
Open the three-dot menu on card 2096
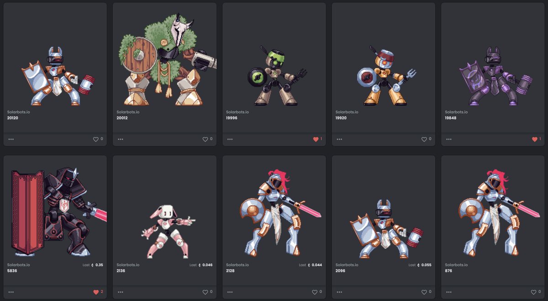340,292
